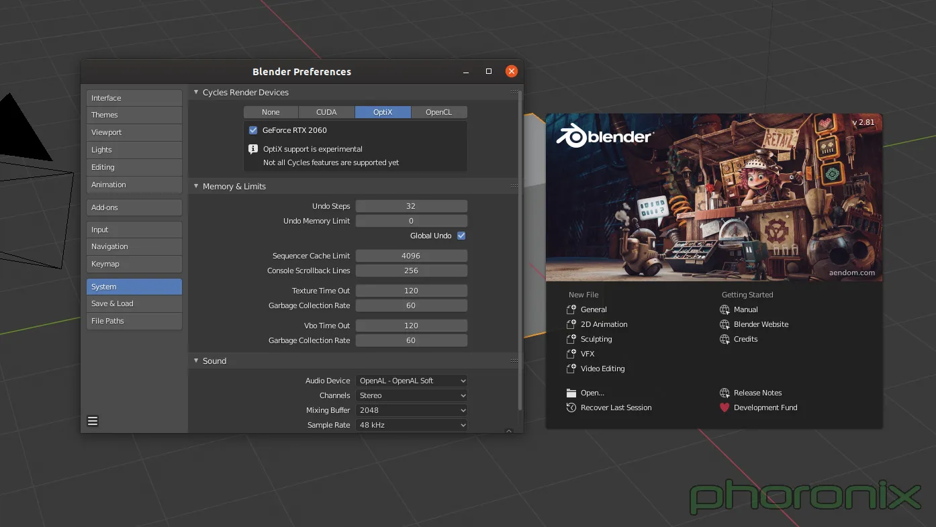
Task: Click the VFX new file icon
Action: tap(571, 354)
